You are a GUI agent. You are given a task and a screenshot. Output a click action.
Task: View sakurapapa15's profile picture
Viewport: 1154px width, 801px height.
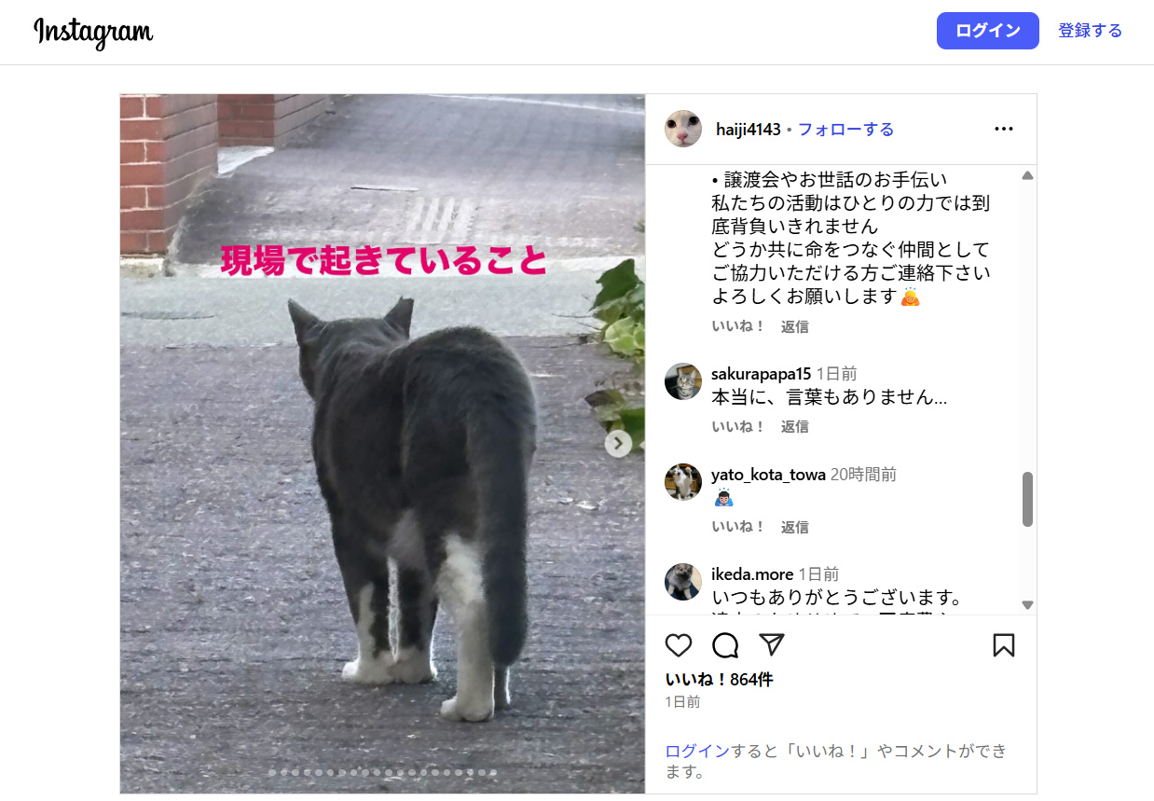point(683,381)
